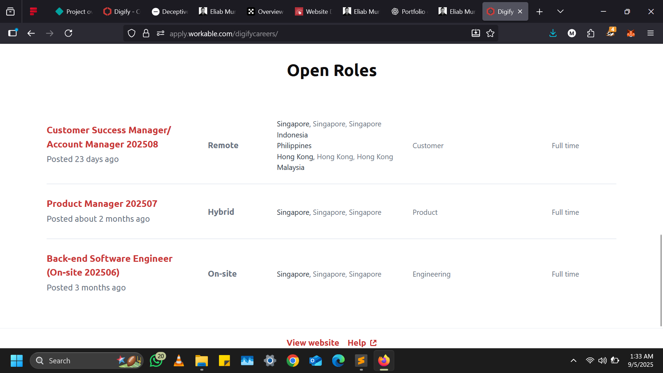Click the Windows taskbar Search box
663x373 pixels.
click(87, 361)
